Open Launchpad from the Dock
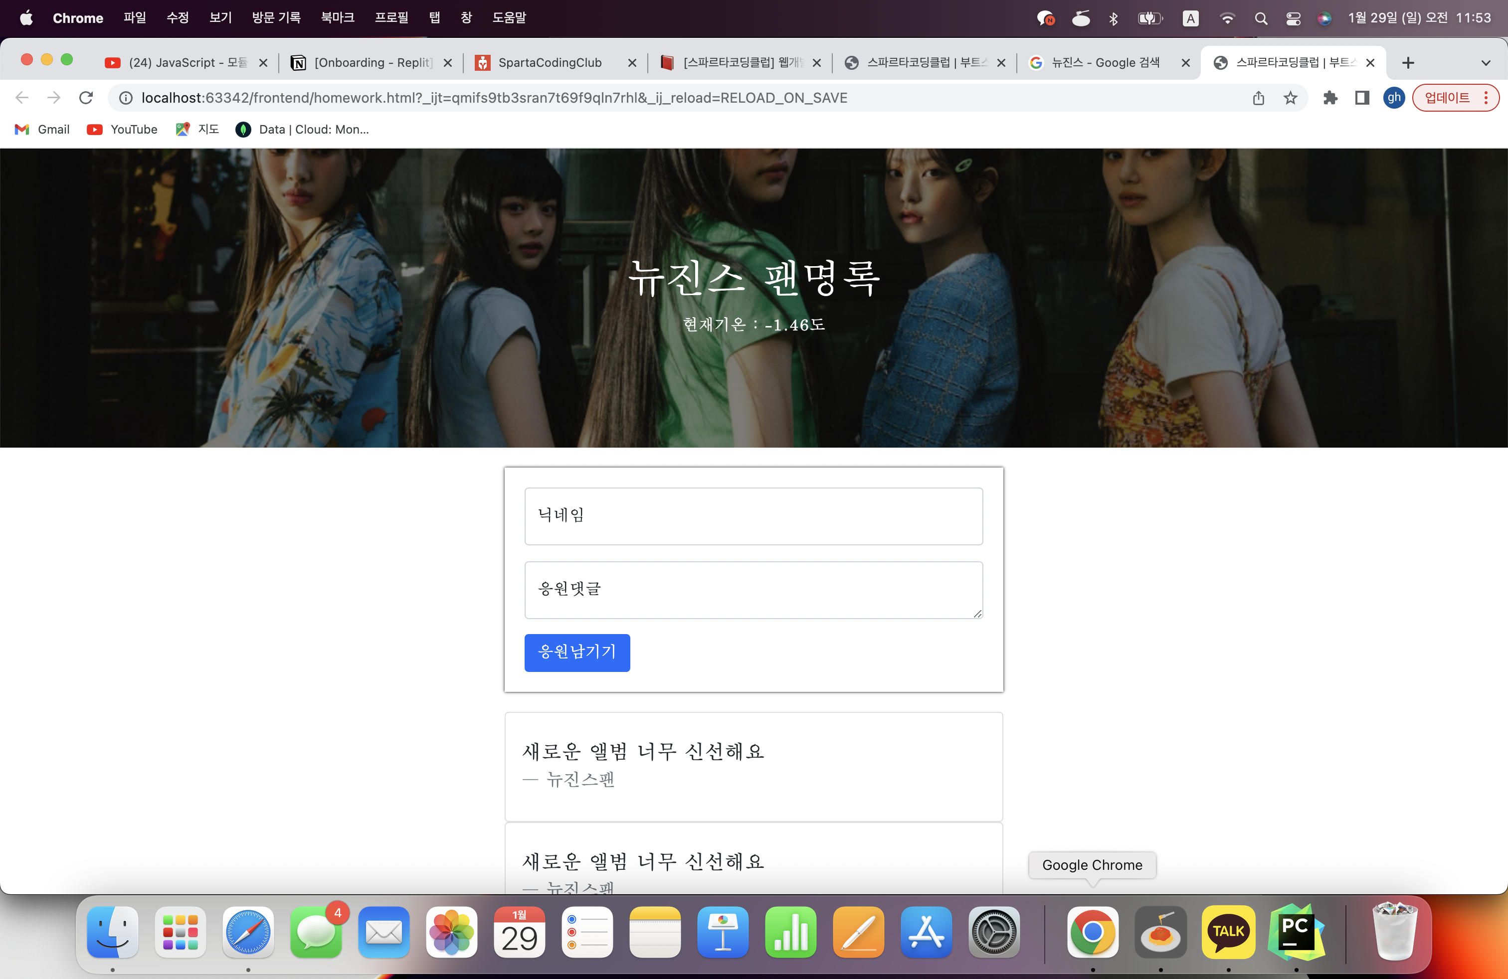Viewport: 1508px width, 979px height. click(x=181, y=932)
